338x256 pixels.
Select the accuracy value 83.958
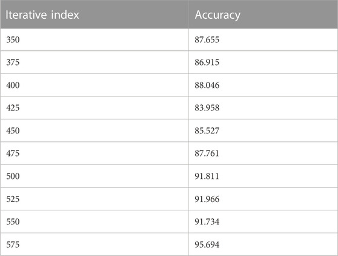[207, 108]
